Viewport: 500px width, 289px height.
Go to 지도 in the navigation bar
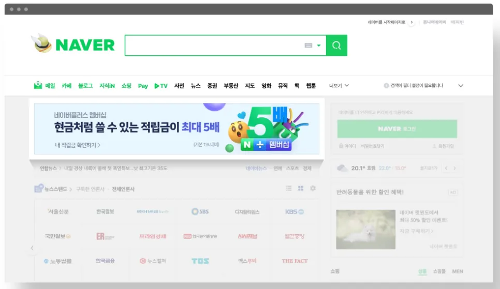[x=249, y=86]
